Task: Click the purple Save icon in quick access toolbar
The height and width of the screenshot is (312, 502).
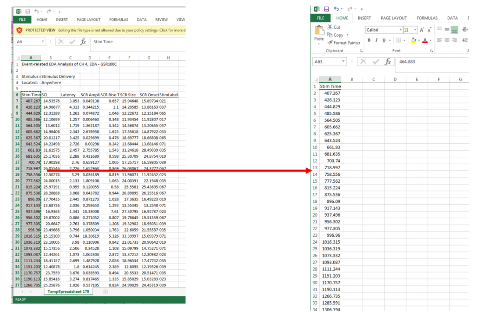Action: click(x=326, y=9)
